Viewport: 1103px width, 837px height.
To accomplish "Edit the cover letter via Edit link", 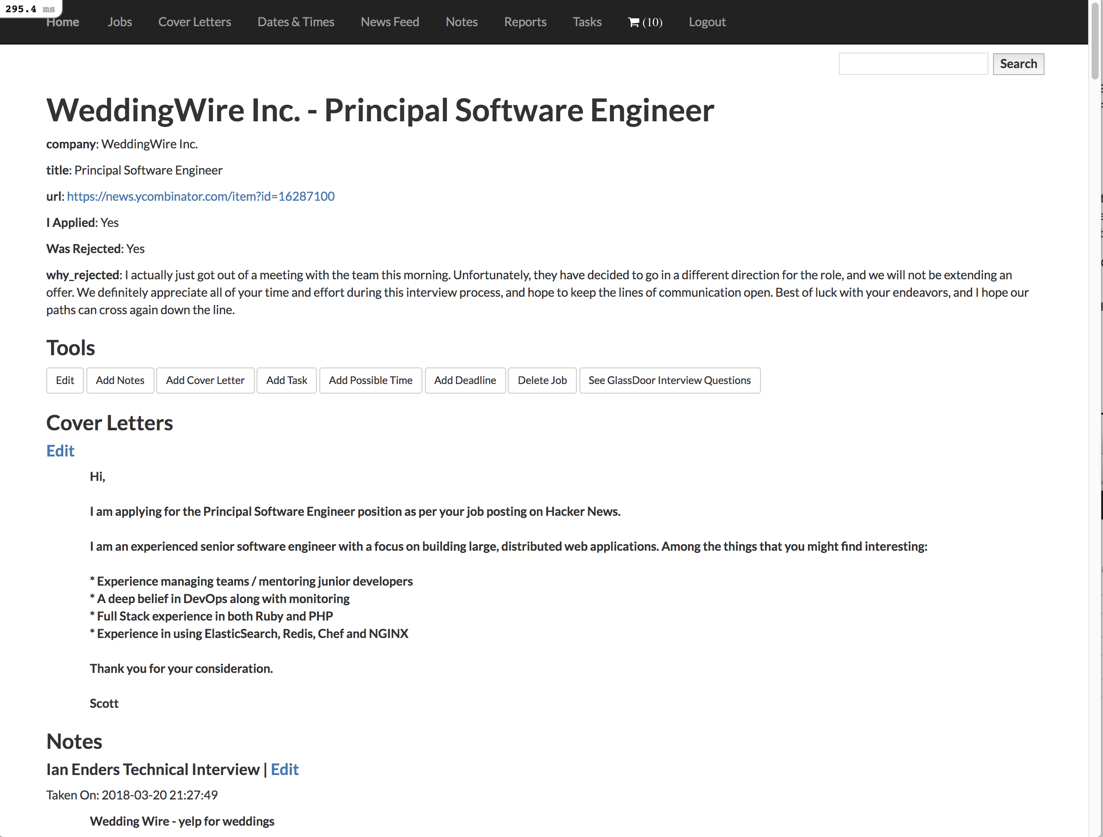I will pyautogui.click(x=60, y=451).
